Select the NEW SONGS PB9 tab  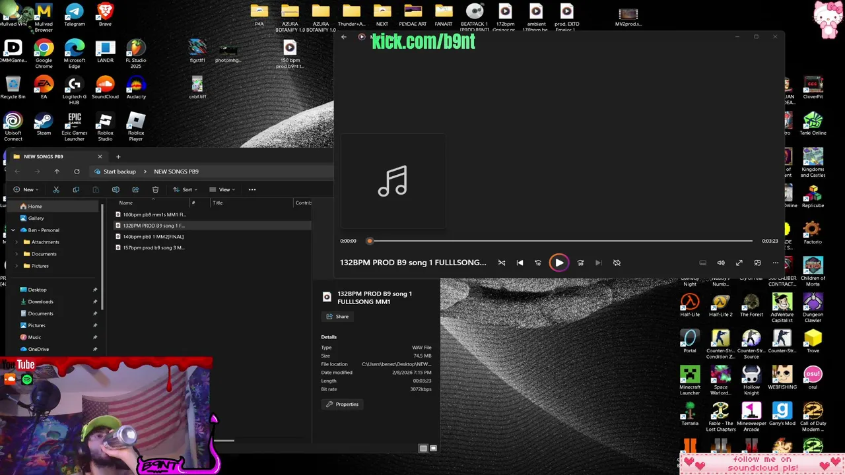click(56, 156)
